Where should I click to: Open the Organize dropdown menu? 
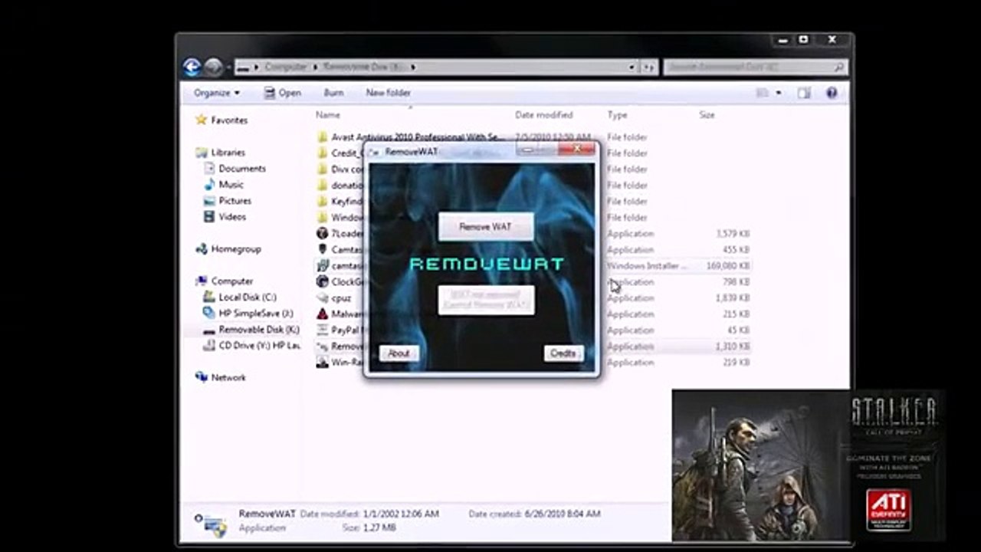pyautogui.click(x=217, y=93)
